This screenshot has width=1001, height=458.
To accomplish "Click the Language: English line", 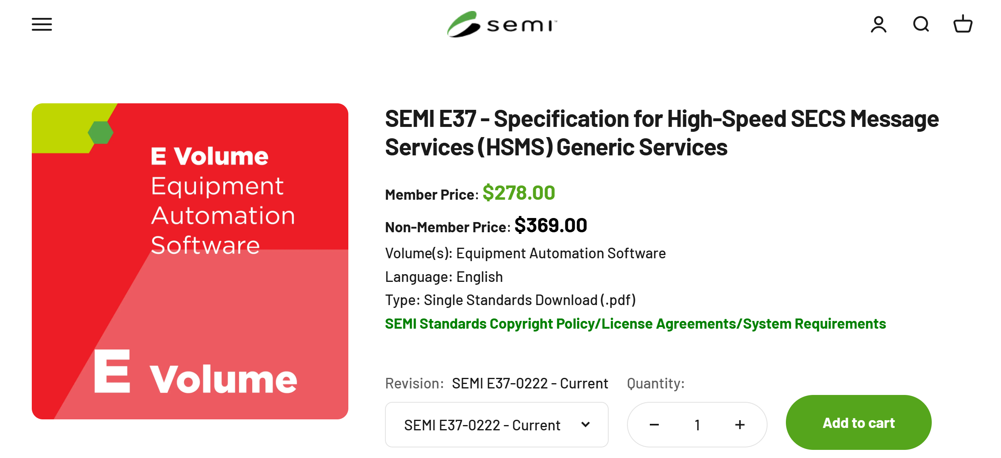I will coord(444,277).
